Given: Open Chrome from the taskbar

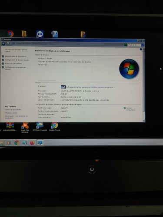Looking at the screenshot, I should 17,143.
